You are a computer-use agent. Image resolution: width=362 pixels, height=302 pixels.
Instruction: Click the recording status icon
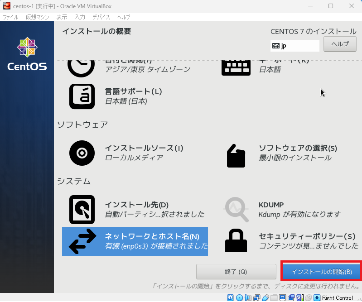[291, 297]
